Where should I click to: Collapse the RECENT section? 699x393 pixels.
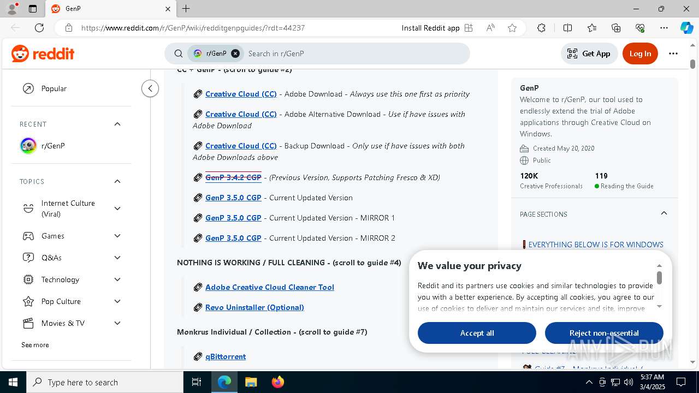(x=117, y=124)
